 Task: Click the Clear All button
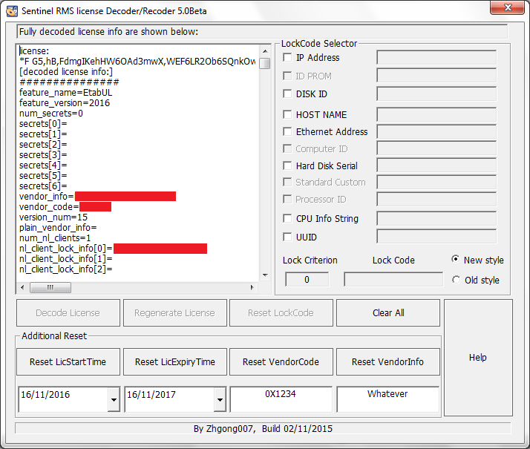tap(388, 313)
